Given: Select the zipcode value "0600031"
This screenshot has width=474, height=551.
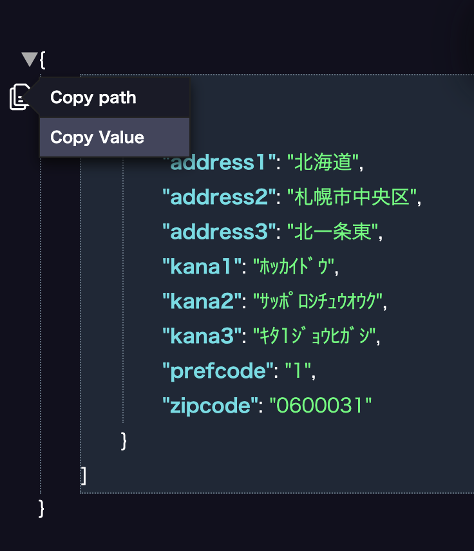Looking at the screenshot, I should [x=320, y=406].
